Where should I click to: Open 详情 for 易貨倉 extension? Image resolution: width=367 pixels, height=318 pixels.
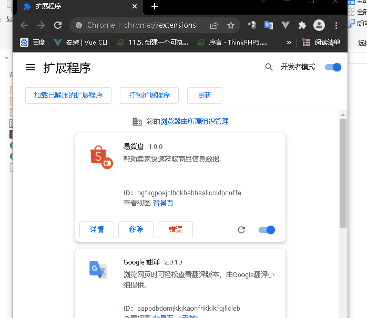pyautogui.click(x=97, y=230)
